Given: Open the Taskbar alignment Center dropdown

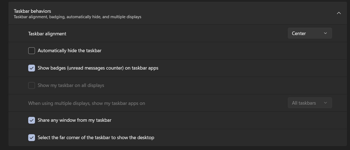Looking at the screenshot, I should pyautogui.click(x=310, y=33).
